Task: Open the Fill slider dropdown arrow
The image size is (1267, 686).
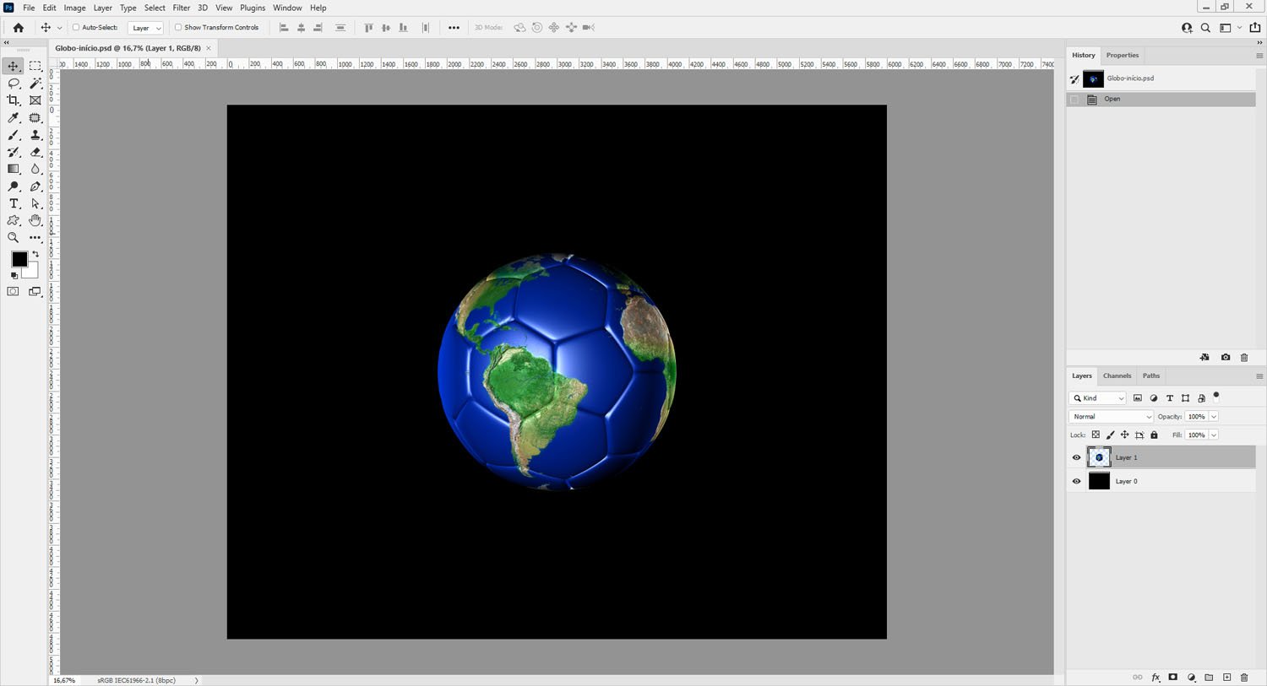Action: click(x=1214, y=435)
